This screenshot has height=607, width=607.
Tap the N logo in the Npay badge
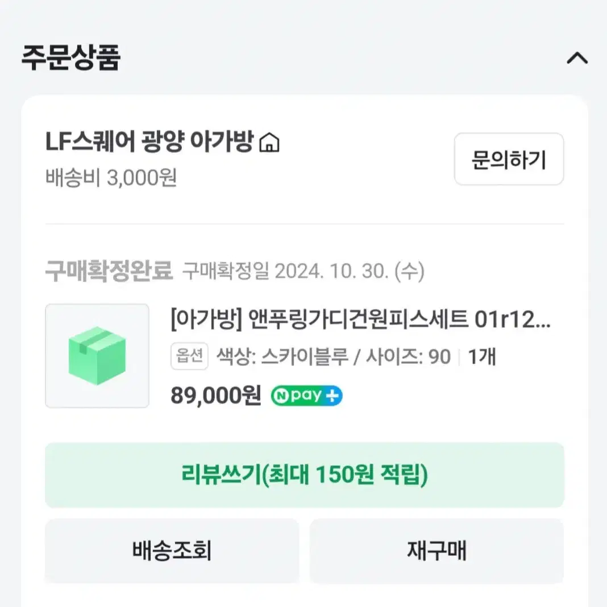pos(281,396)
